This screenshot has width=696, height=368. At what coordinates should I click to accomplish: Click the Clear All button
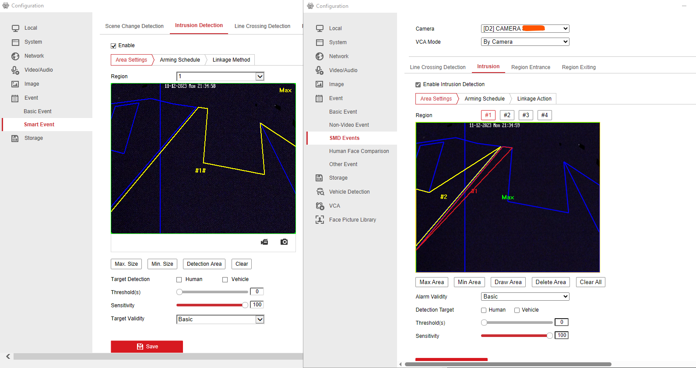click(590, 282)
